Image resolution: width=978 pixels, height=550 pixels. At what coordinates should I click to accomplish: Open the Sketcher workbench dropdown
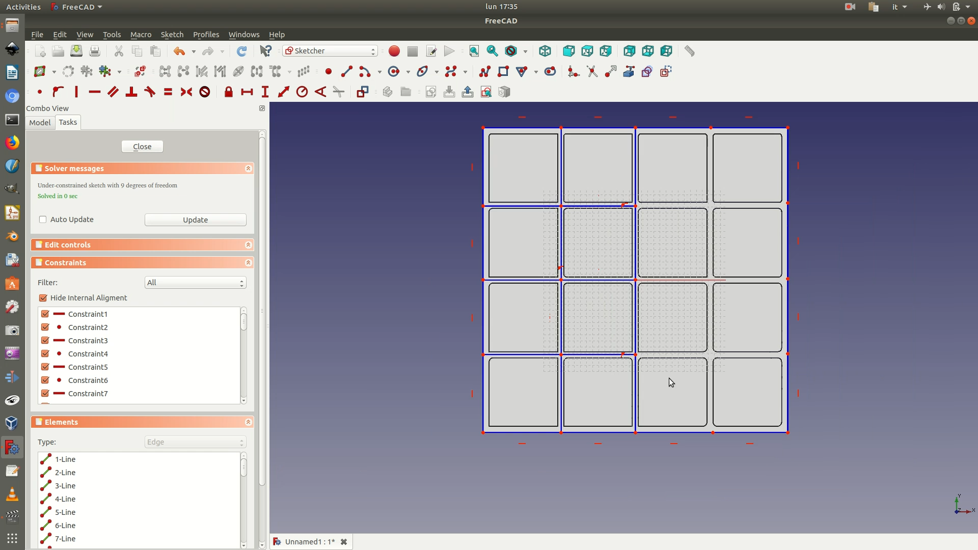click(330, 51)
